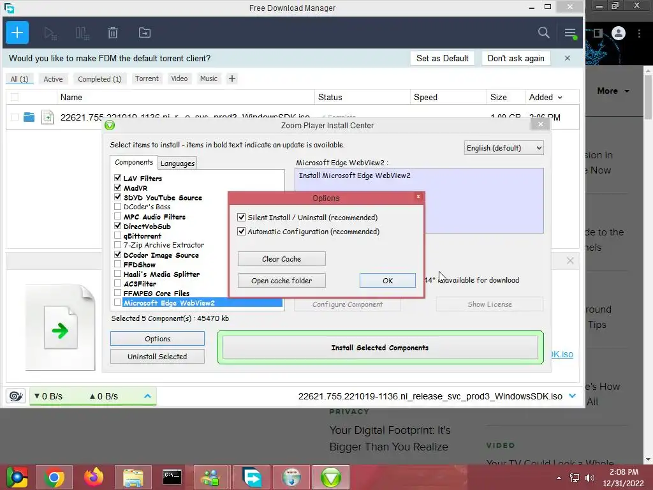Switch to the Languages tab

(x=177, y=163)
